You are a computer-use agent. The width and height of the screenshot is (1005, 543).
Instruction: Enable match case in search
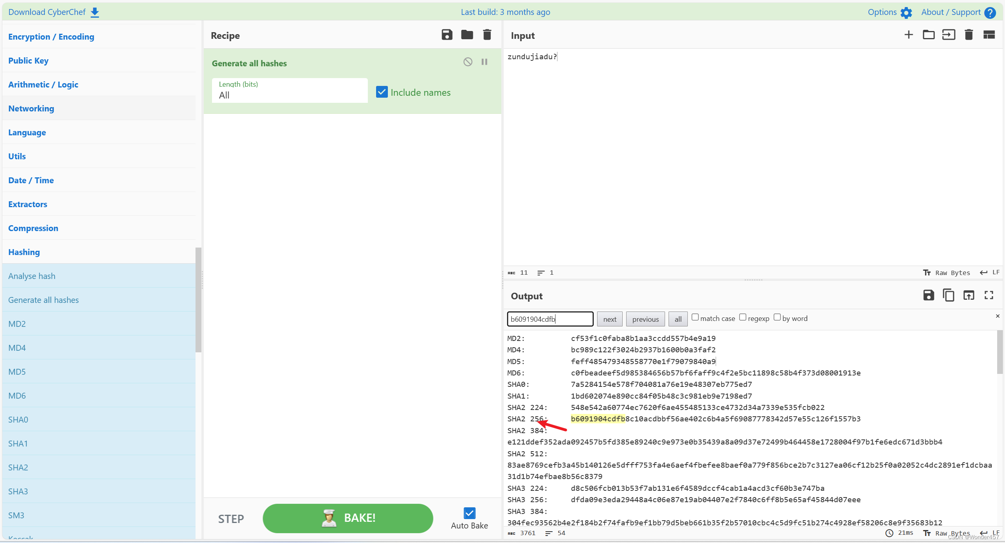(x=695, y=317)
